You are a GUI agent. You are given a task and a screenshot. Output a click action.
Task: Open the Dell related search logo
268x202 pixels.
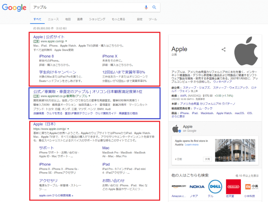click(x=215, y=187)
